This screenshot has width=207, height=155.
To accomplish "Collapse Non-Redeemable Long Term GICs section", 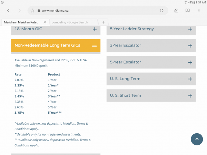I will [95, 46].
